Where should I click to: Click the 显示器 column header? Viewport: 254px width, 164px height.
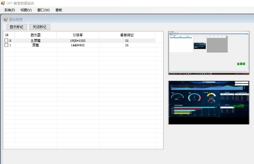(x=36, y=35)
